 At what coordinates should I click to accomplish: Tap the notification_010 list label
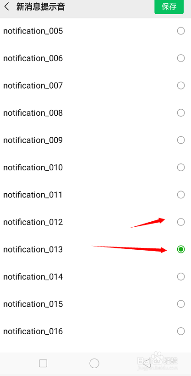[33, 168]
